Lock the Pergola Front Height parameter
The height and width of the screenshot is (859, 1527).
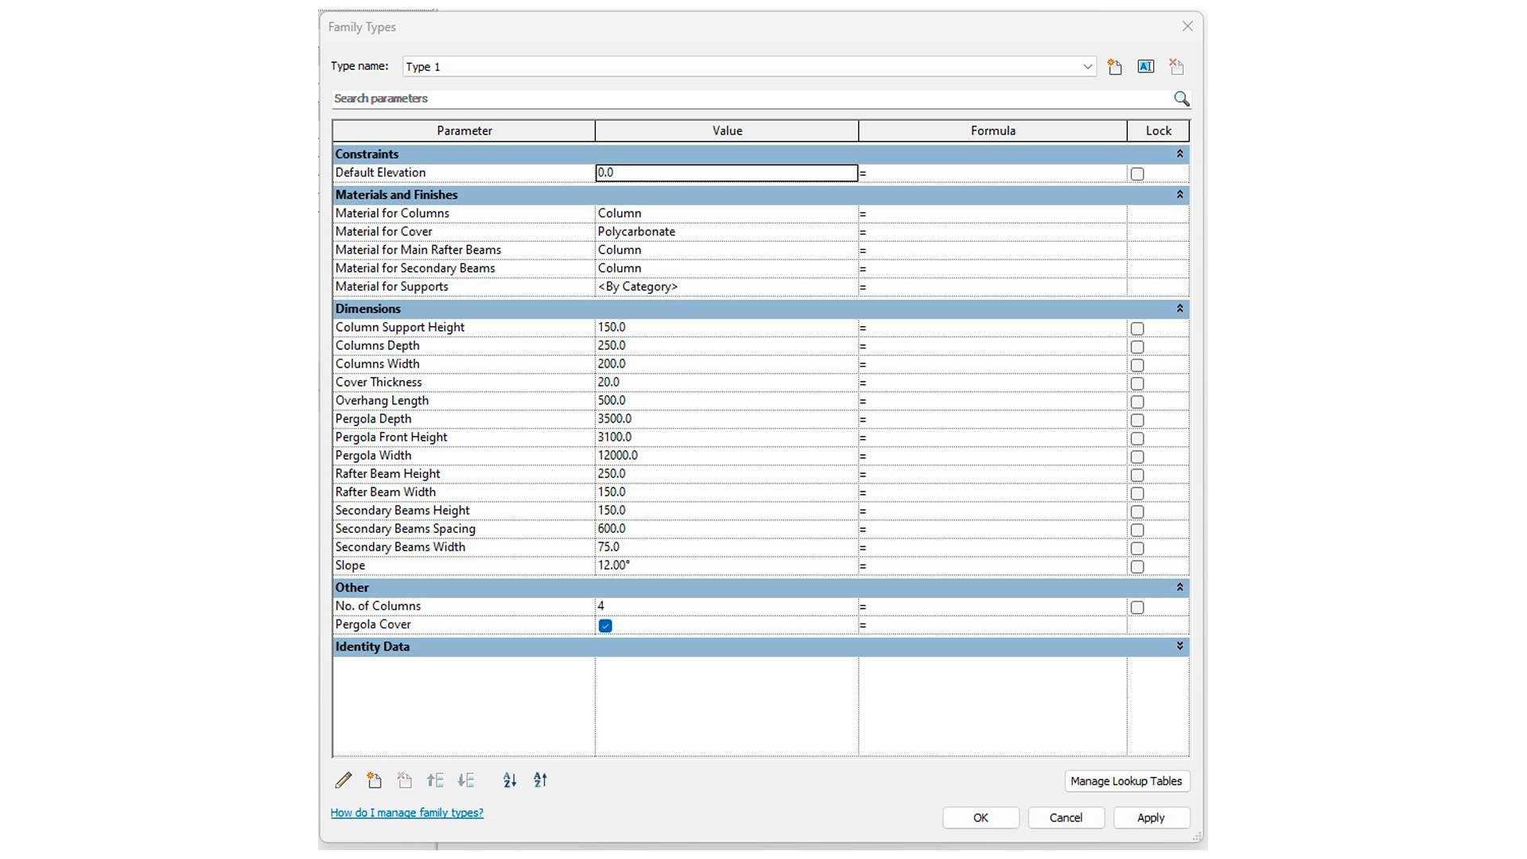1137,438
